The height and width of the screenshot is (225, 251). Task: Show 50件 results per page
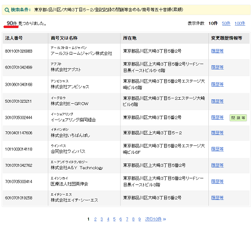click(226, 24)
